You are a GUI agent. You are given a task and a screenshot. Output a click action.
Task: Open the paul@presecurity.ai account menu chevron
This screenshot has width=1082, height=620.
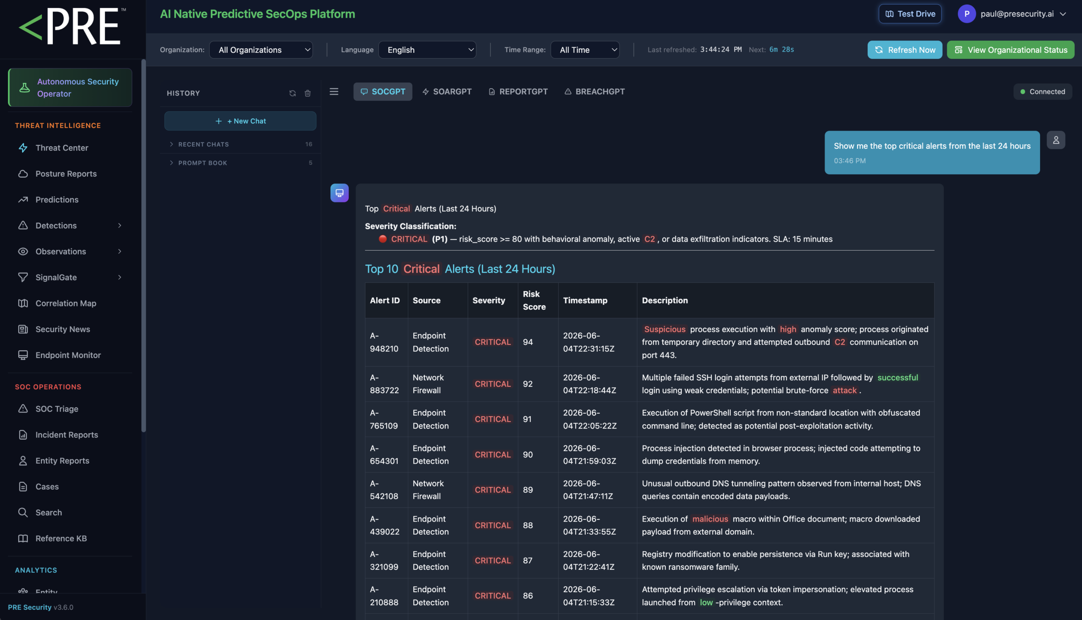pyautogui.click(x=1063, y=14)
